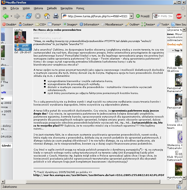
Task: Open the Cookies toolbar menu
Action: point(26,24)
